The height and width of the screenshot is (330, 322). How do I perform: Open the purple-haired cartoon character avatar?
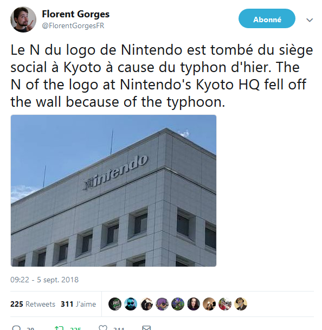162,304
